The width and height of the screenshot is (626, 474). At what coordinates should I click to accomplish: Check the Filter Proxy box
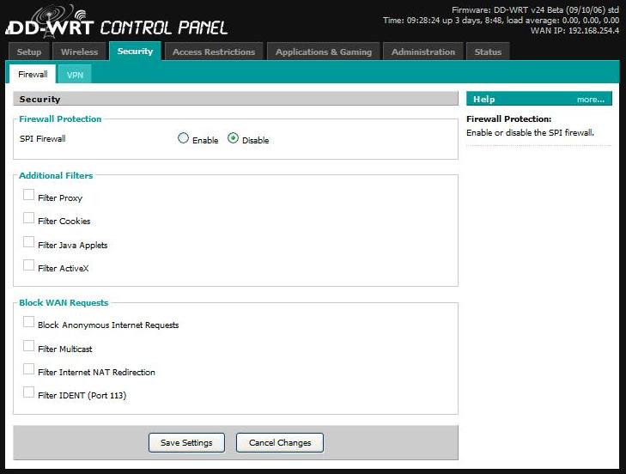click(x=28, y=195)
